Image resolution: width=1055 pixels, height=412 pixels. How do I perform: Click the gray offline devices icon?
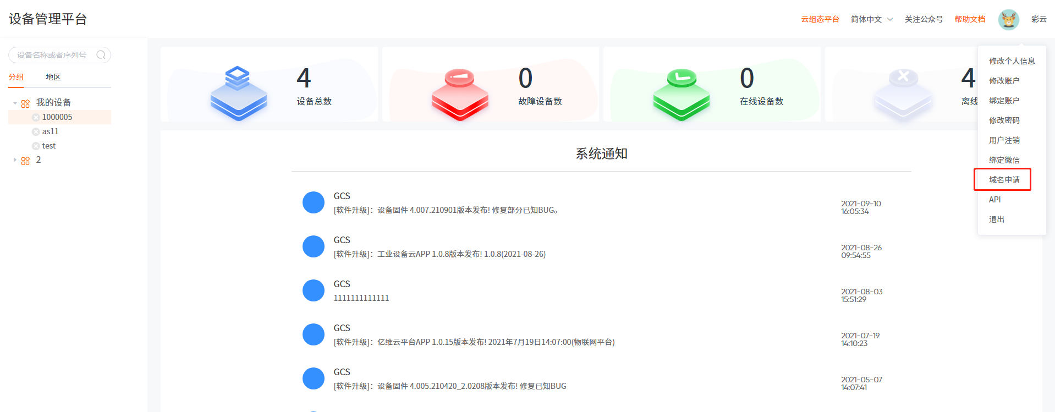903,94
